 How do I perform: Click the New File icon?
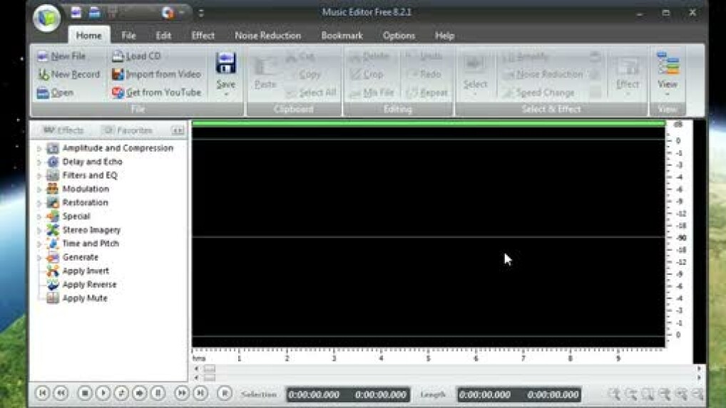(43, 56)
